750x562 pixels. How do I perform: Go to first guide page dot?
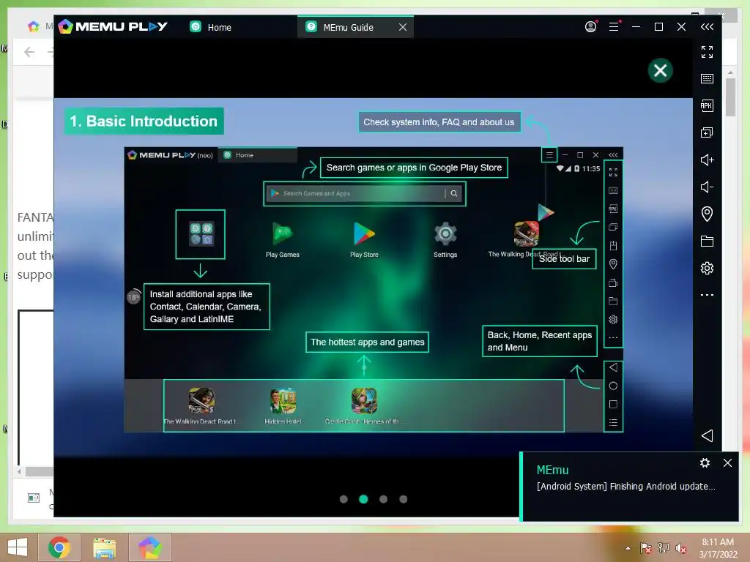pyautogui.click(x=344, y=499)
